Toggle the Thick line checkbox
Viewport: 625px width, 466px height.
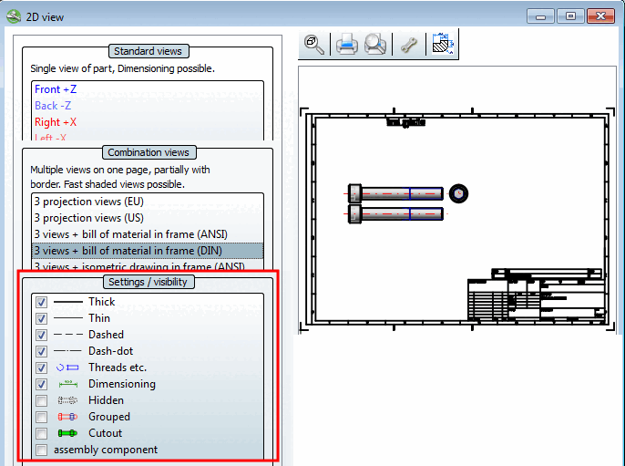pyautogui.click(x=42, y=302)
